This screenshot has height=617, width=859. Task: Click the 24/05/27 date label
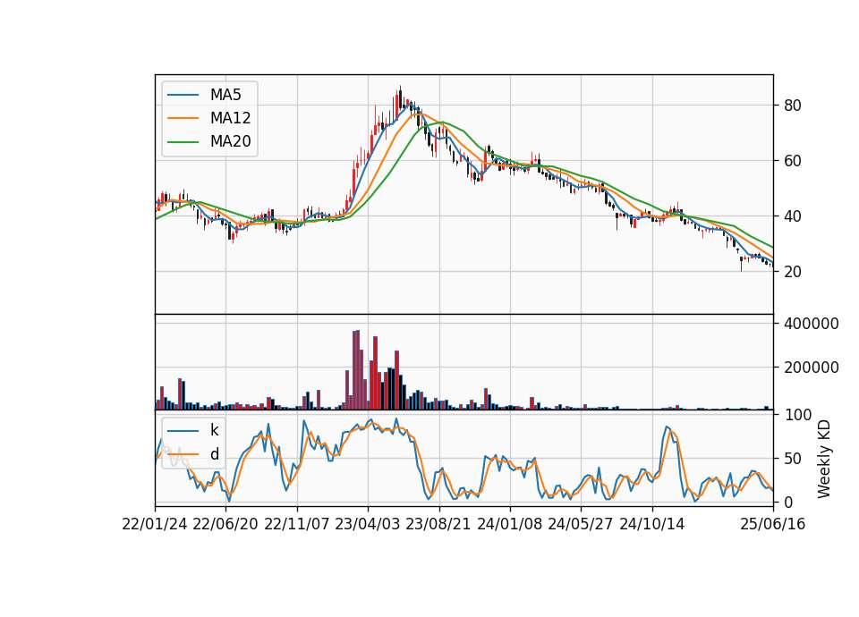(580, 524)
